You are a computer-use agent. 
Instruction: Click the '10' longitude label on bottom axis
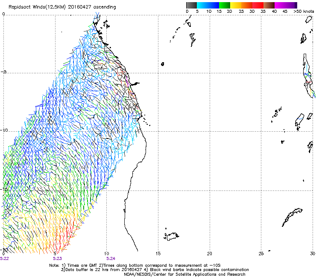pyautogui.click(x=107, y=254)
